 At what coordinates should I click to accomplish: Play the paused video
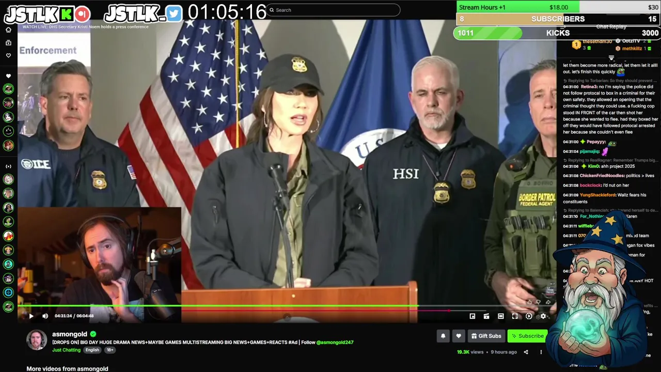click(x=31, y=316)
